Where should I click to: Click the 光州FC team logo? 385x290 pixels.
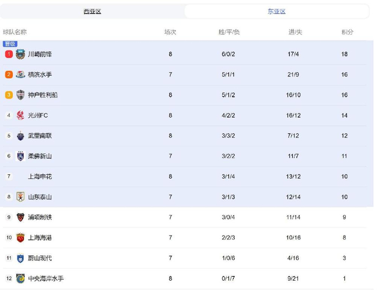(20, 115)
